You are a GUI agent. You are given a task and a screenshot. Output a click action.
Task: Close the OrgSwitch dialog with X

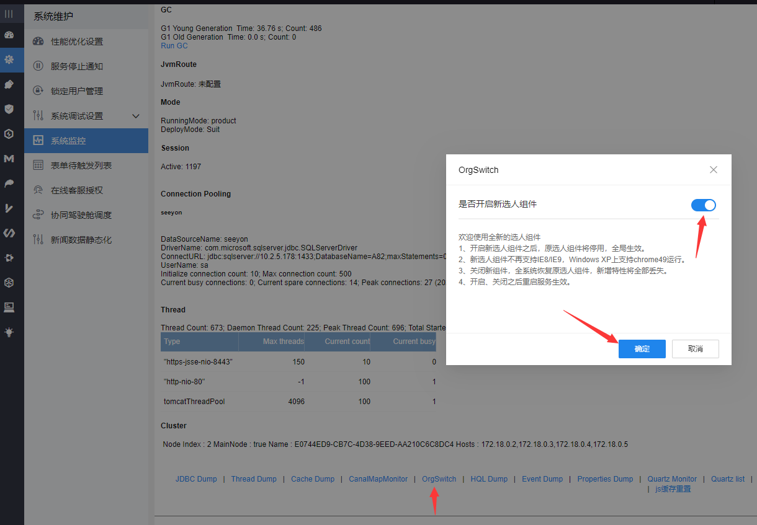coord(714,170)
